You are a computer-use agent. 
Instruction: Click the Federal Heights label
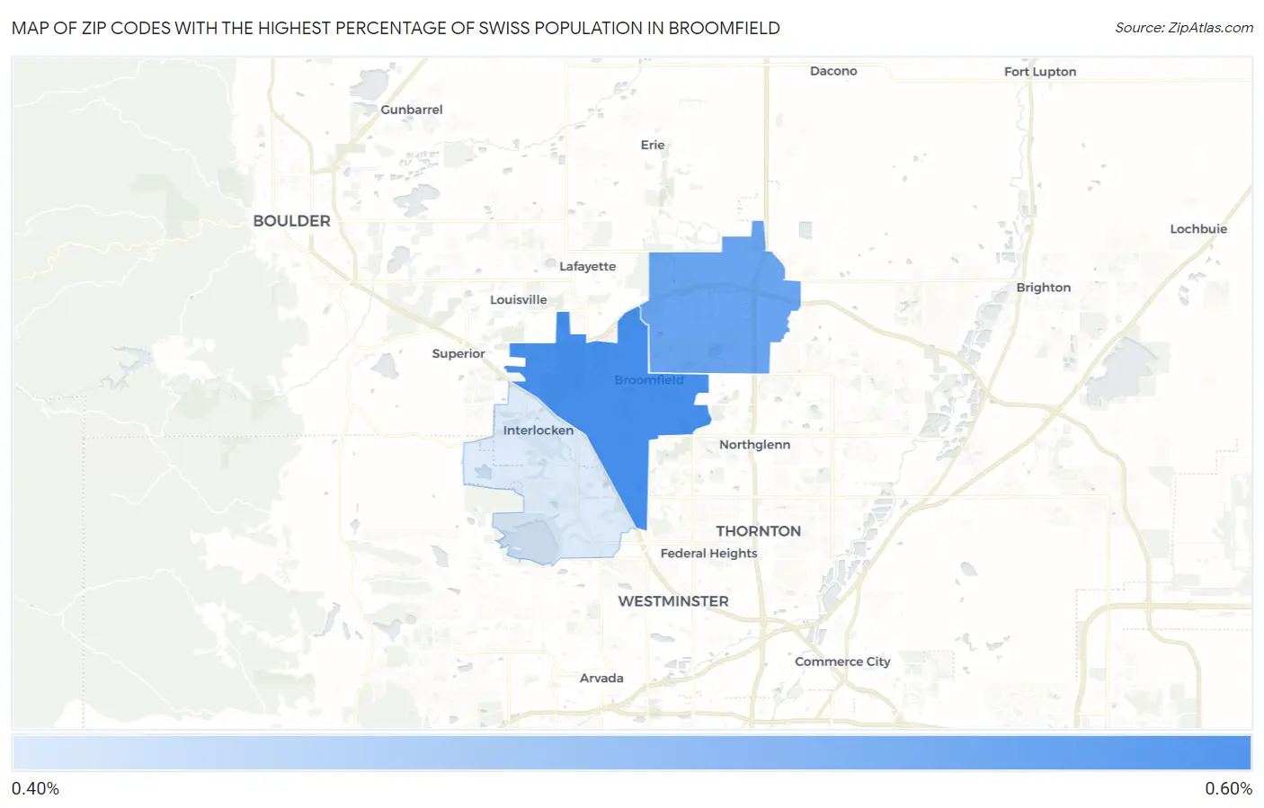[708, 554]
